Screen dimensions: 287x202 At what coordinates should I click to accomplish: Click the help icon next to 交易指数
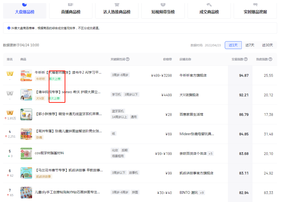(x=246, y=59)
